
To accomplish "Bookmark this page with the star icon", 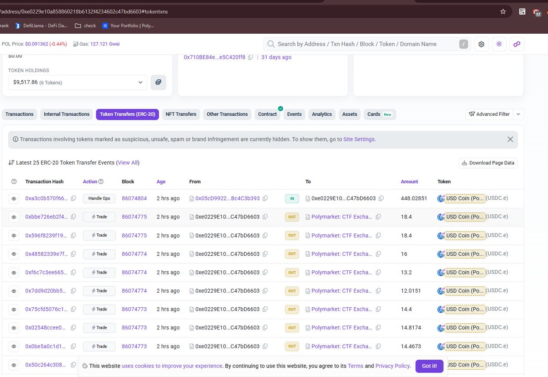I will pos(503,11).
